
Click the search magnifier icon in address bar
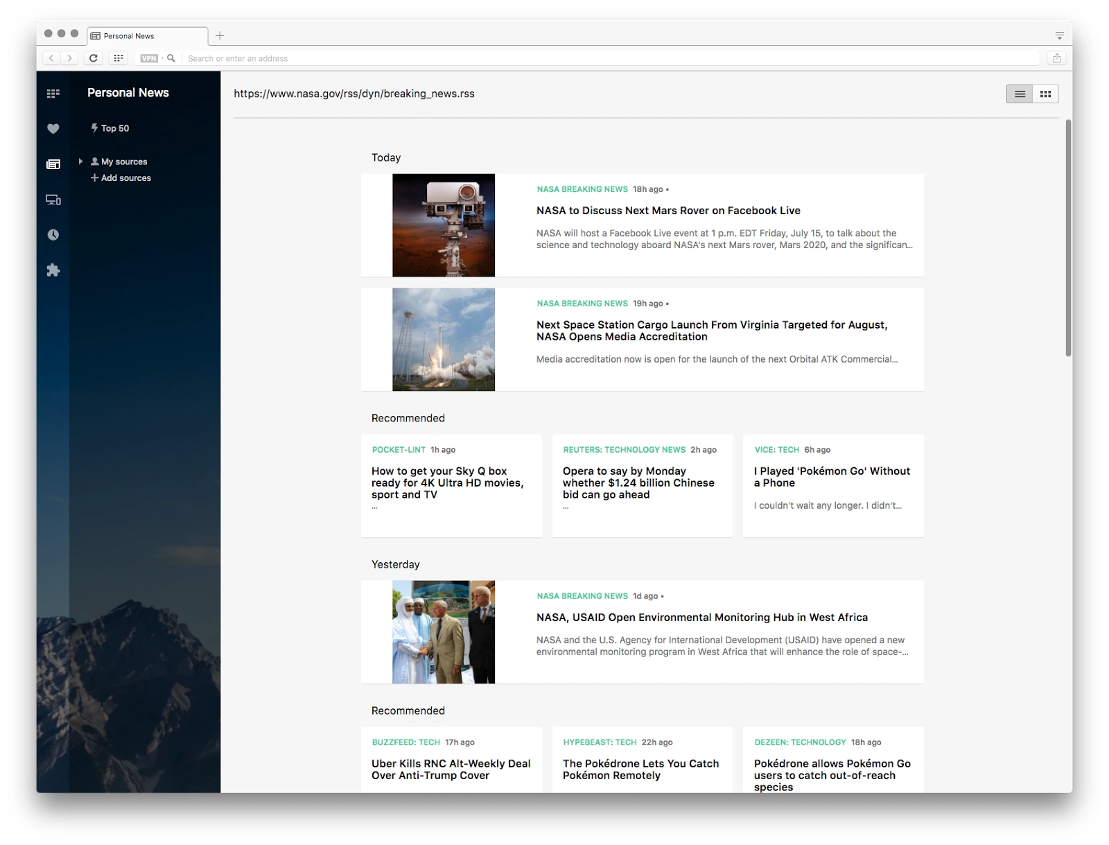[171, 58]
